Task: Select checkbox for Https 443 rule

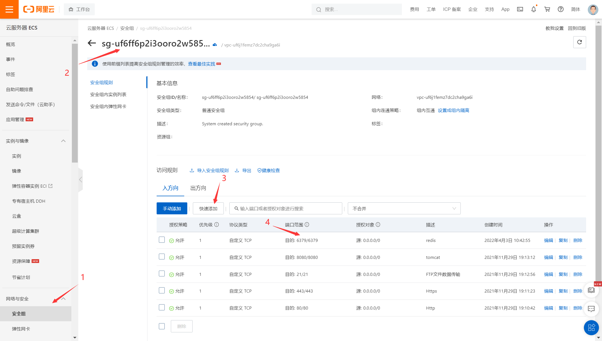Action: (162, 290)
